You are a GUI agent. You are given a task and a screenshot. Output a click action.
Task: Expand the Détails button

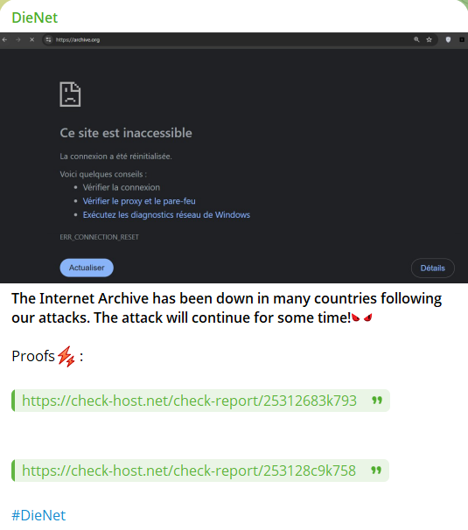point(432,268)
